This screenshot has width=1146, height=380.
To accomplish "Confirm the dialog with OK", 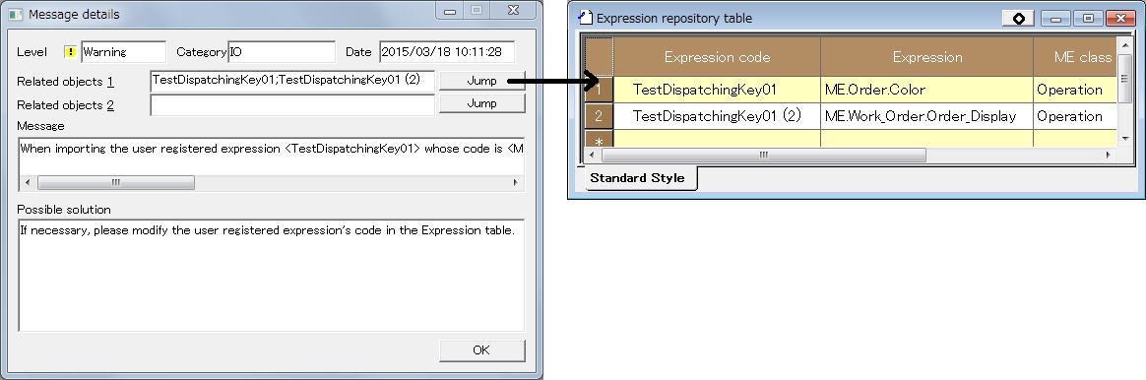I will coord(481,350).
